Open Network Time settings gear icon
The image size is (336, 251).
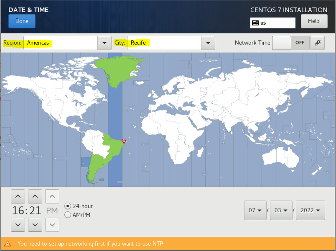(x=318, y=43)
